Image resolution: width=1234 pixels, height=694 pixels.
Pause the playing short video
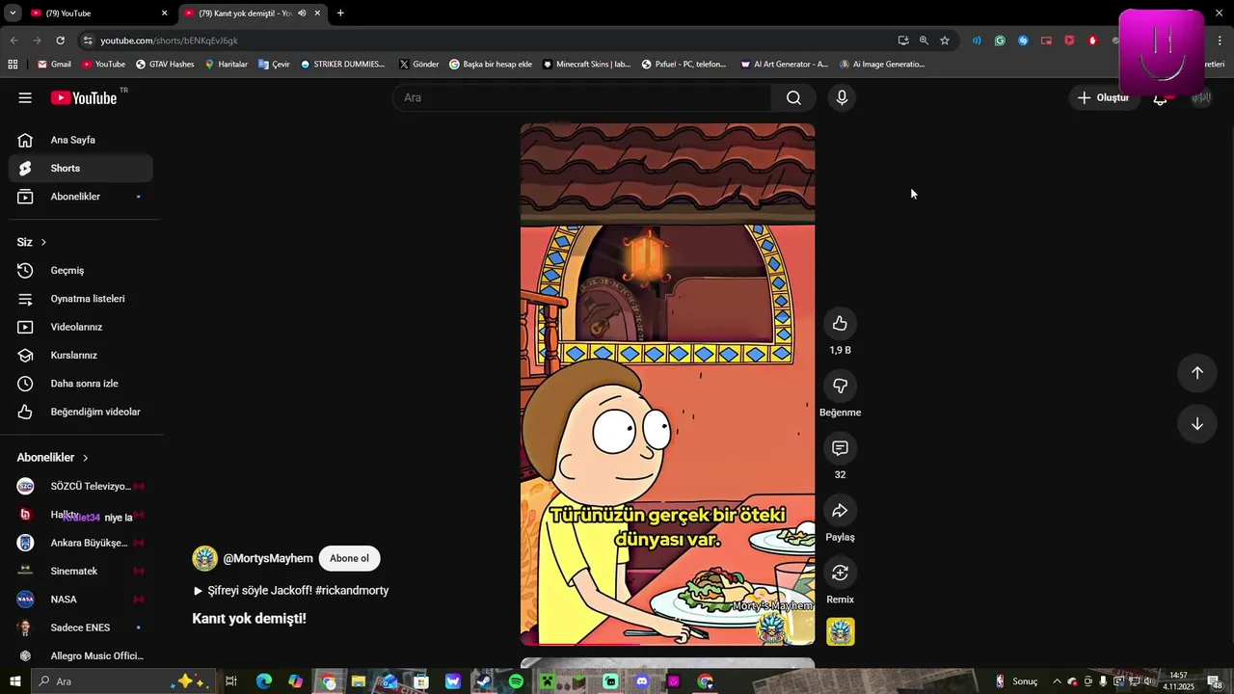(x=667, y=385)
